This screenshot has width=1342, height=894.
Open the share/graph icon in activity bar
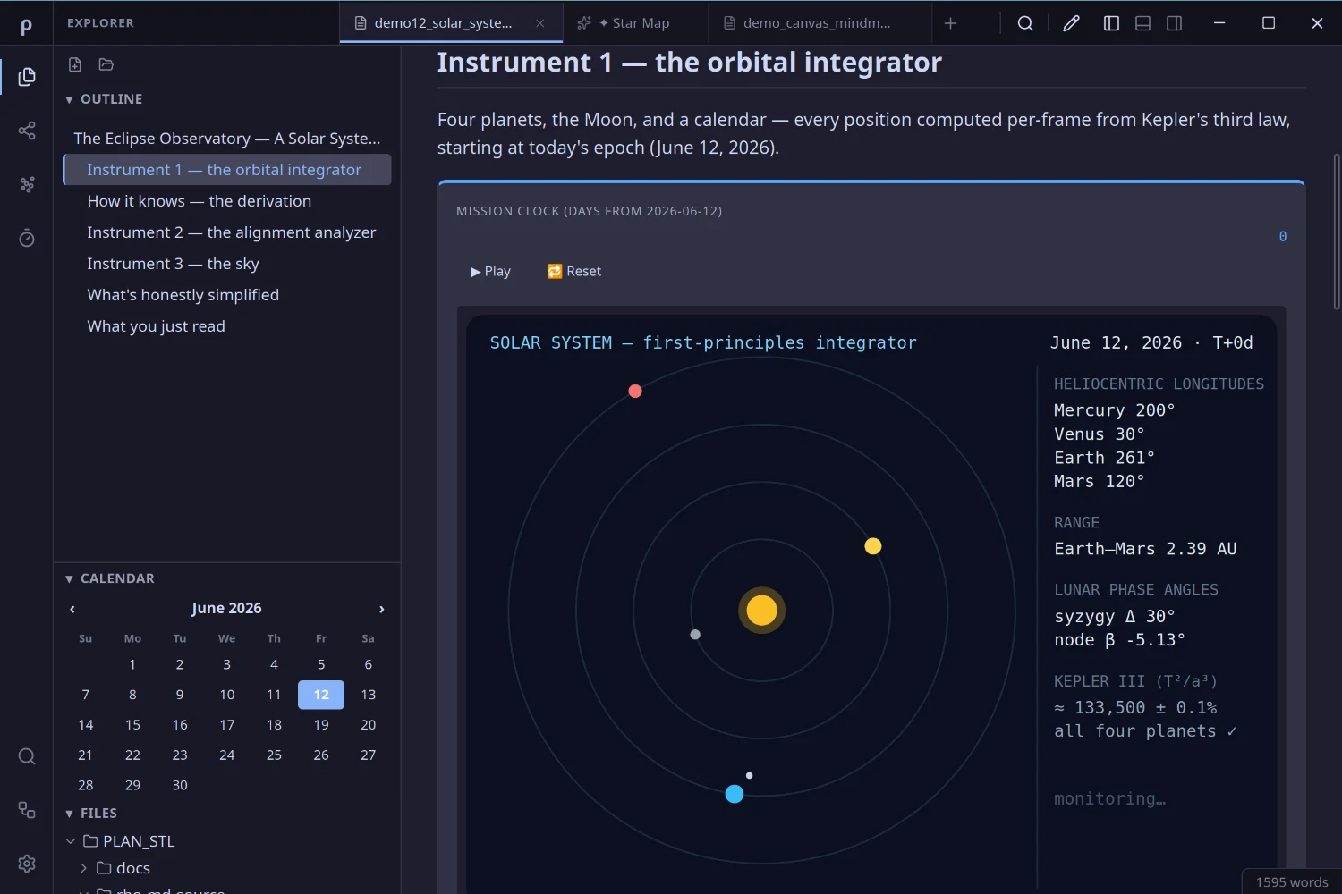coord(27,131)
